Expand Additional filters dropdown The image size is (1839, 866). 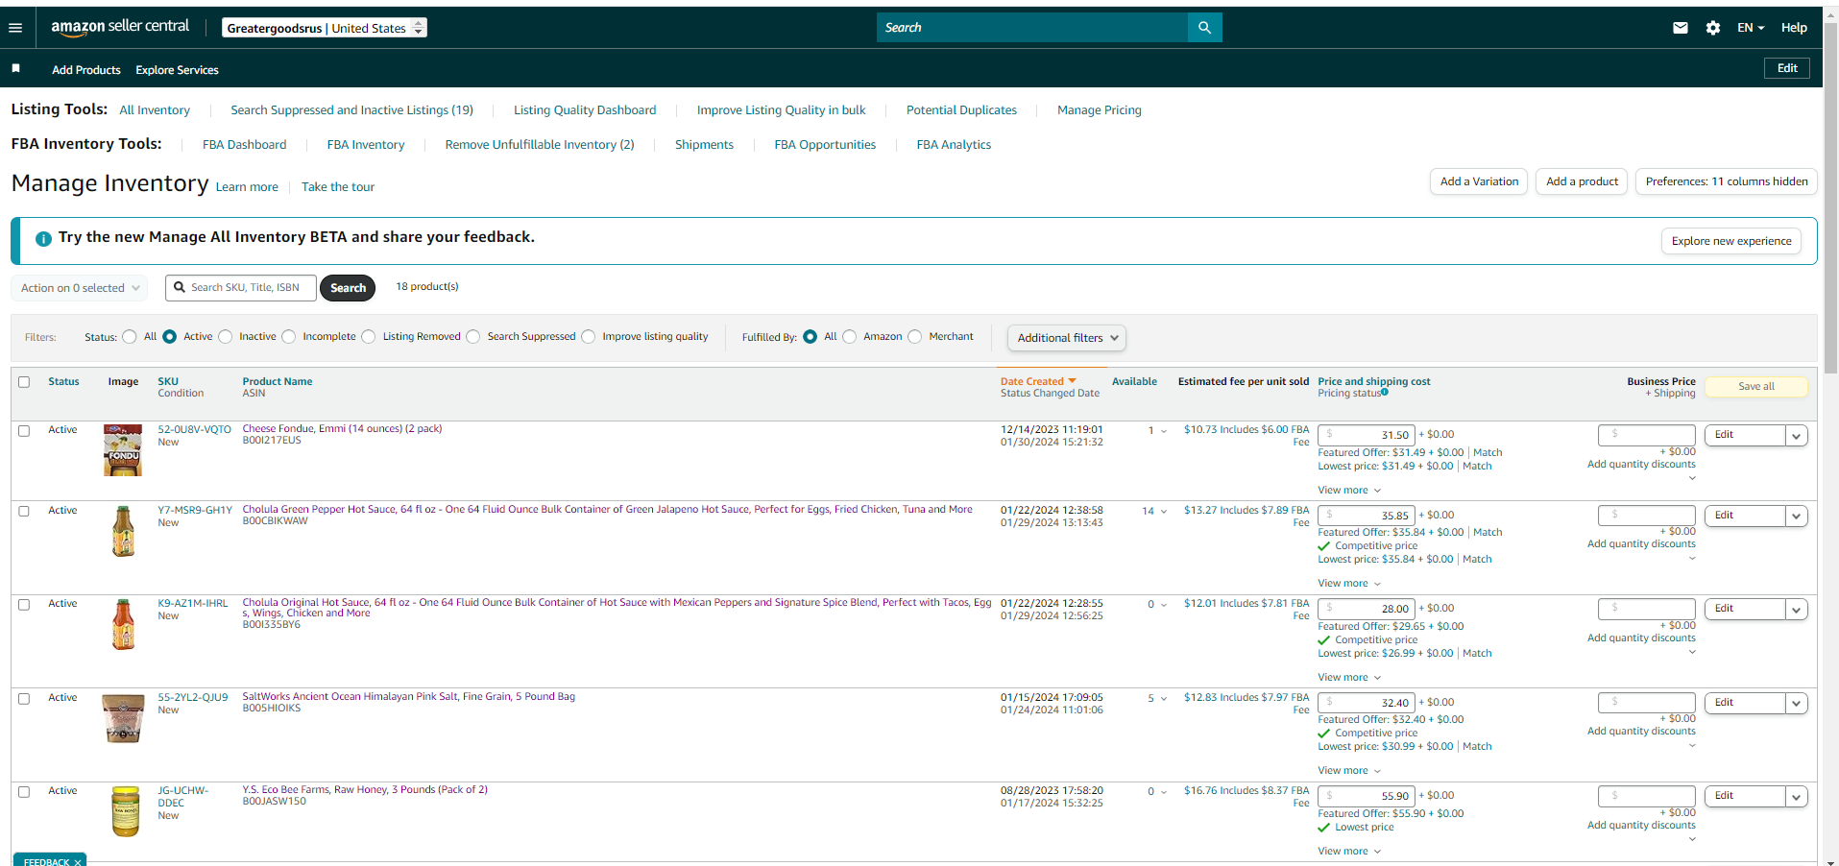tap(1067, 338)
